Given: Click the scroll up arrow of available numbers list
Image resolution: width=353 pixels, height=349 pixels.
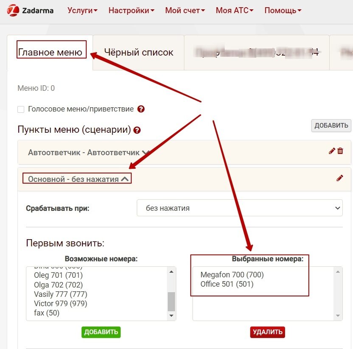Looking at the screenshot, I should pos(171,272).
